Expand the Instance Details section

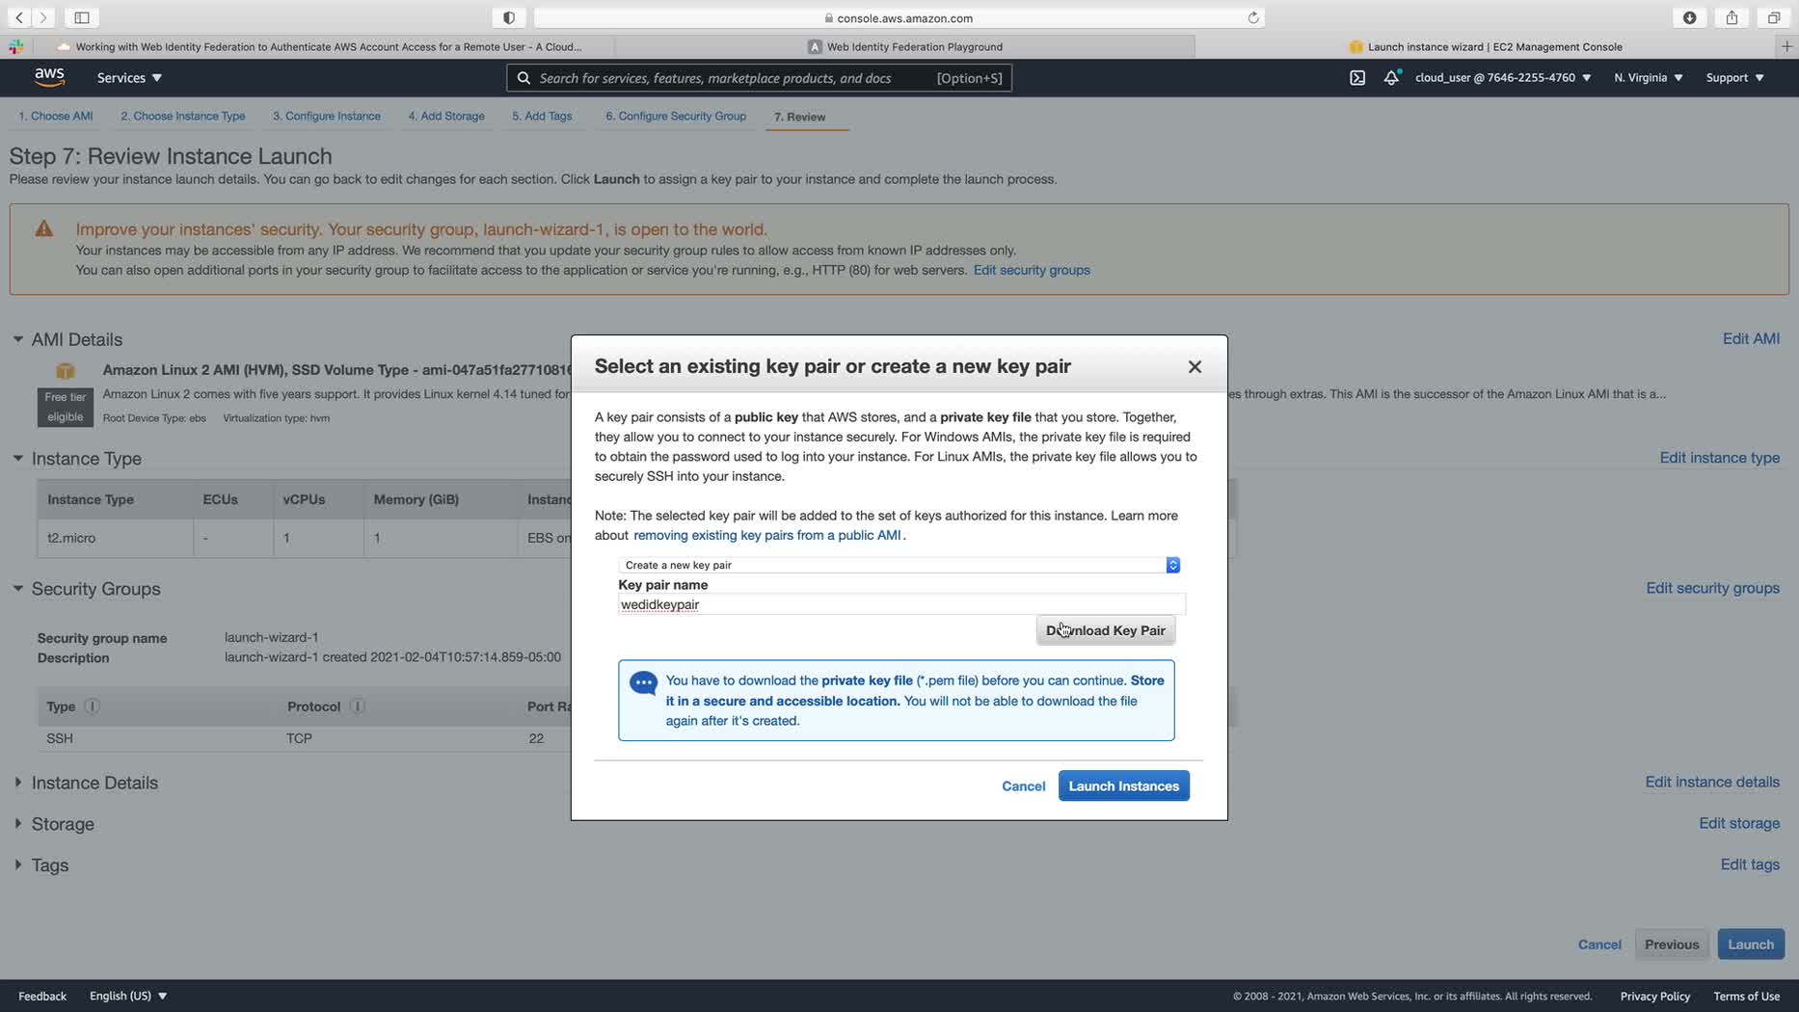point(18,783)
